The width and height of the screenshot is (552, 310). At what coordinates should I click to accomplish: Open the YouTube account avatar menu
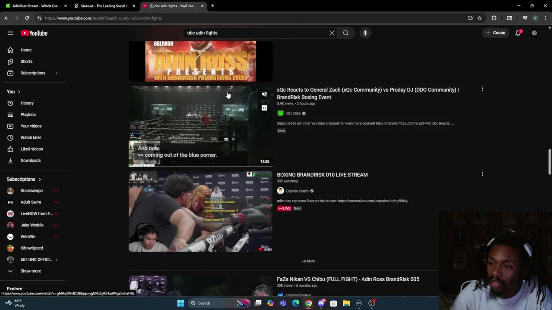point(534,33)
